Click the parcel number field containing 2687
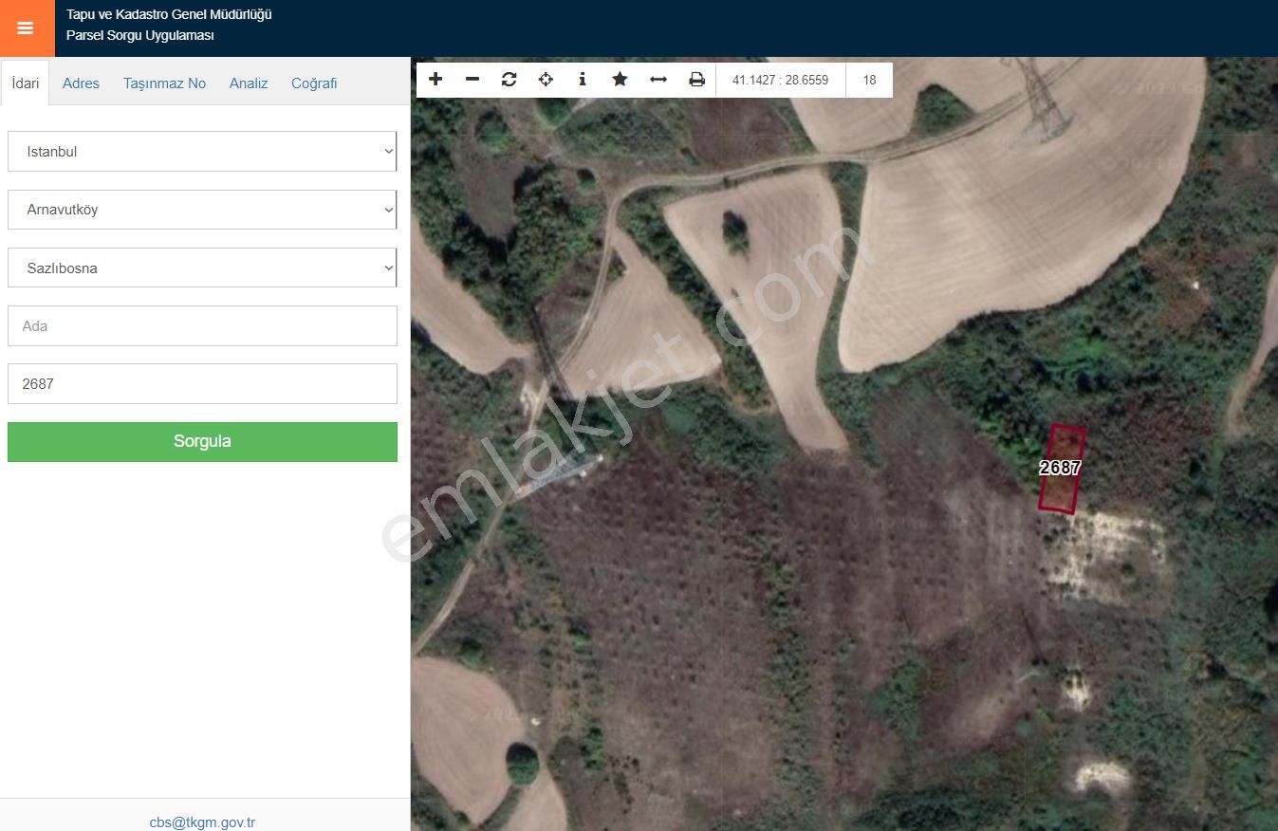 pyautogui.click(x=202, y=383)
